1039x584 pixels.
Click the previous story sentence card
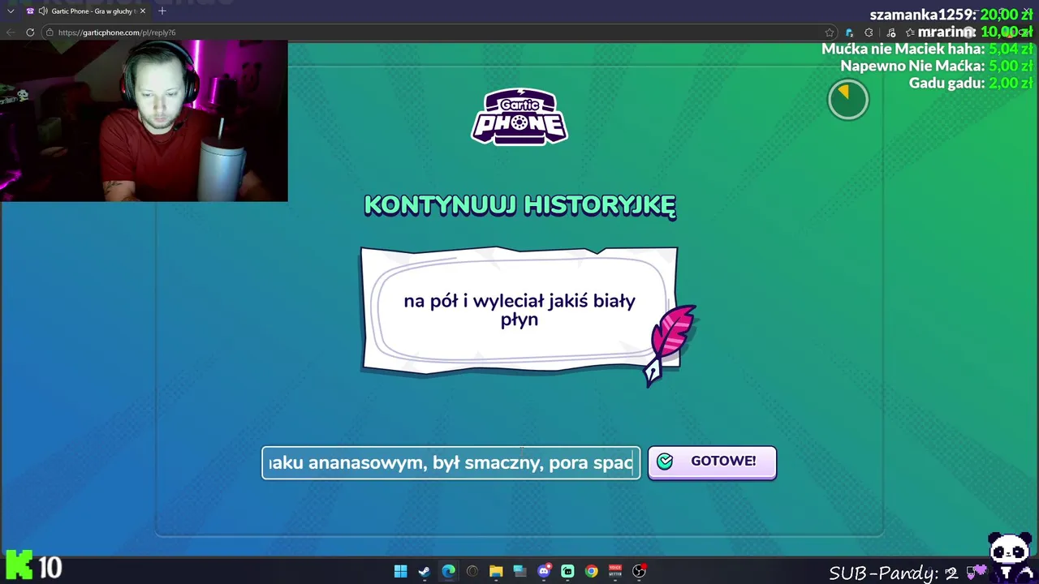click(519, 311)
